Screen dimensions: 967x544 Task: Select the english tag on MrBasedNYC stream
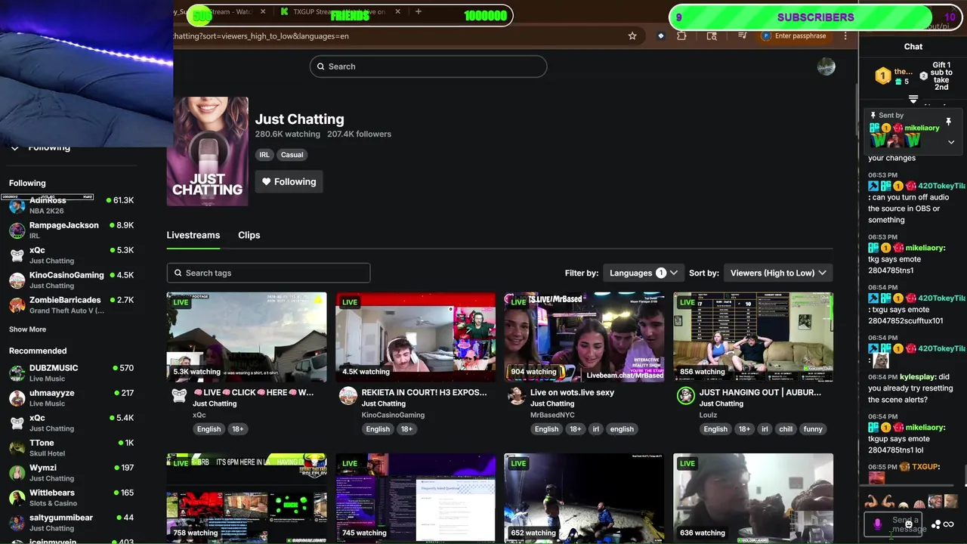tap(622, 429)
